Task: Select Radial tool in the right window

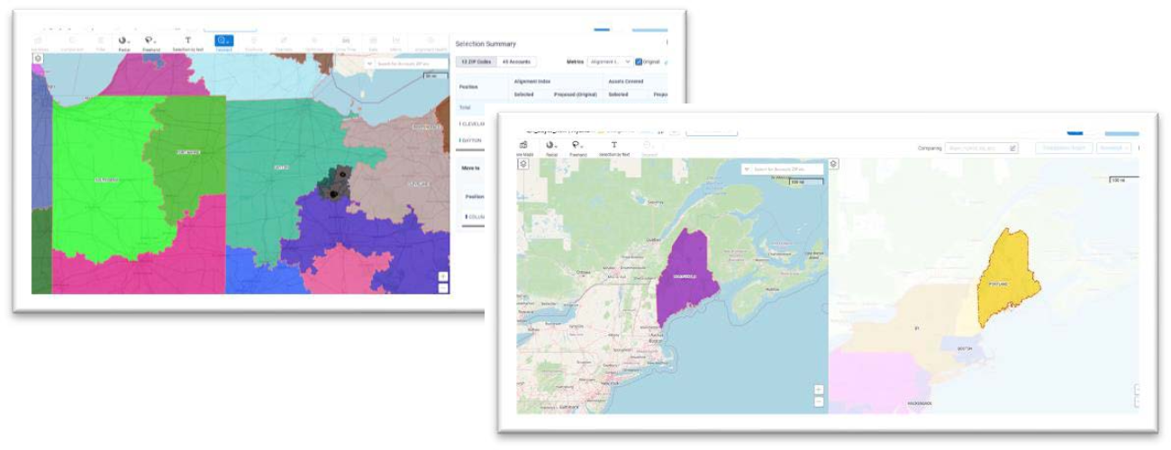Action: coord(551,148)
